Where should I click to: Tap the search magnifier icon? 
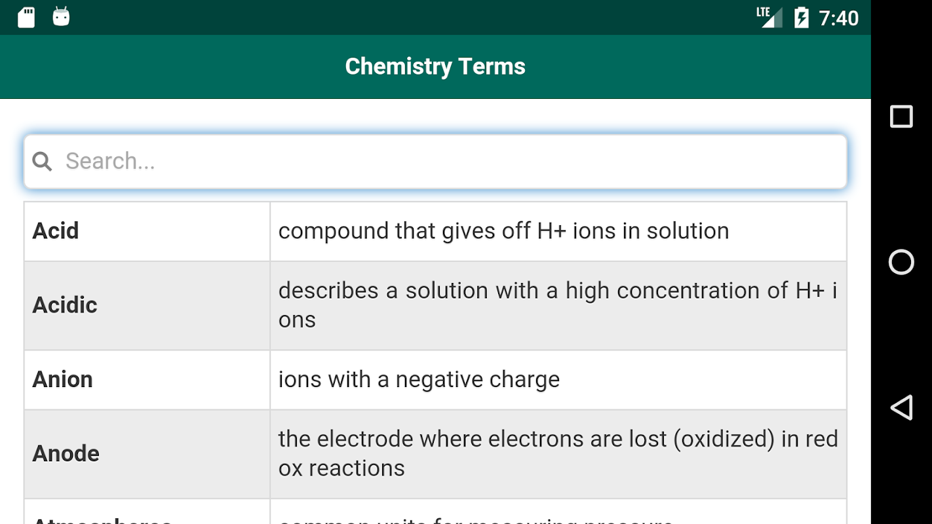[x=42, y=161]
